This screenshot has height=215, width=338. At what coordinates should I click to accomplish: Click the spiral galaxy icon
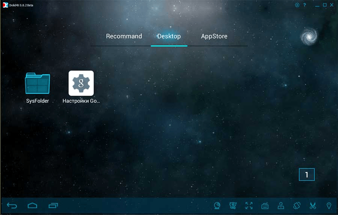pyautogui.click(x=309, y=36)
